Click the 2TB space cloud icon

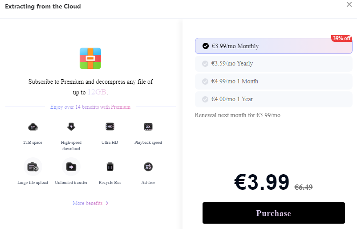pos(33,127)
